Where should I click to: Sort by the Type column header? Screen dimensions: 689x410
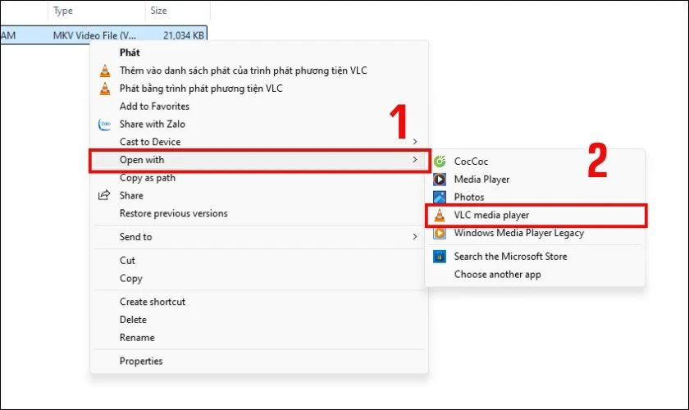click(63, 11)
